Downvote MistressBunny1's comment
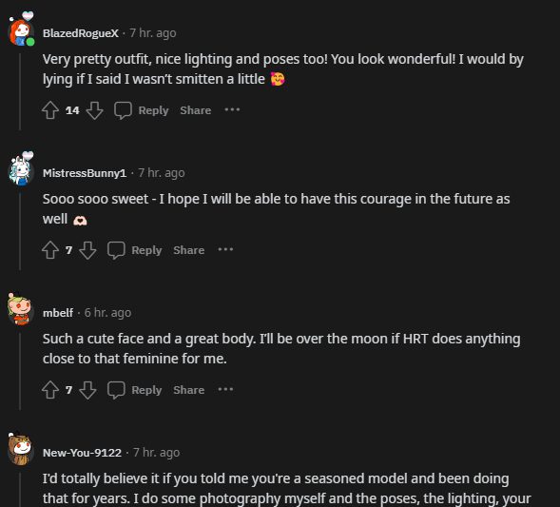 coord(87,250)
